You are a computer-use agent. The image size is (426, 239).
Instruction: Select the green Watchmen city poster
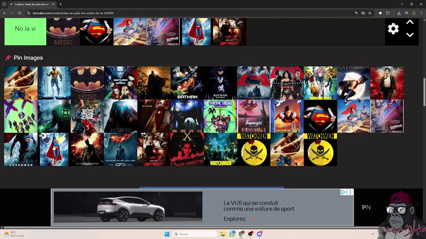[x=220, y=149]
